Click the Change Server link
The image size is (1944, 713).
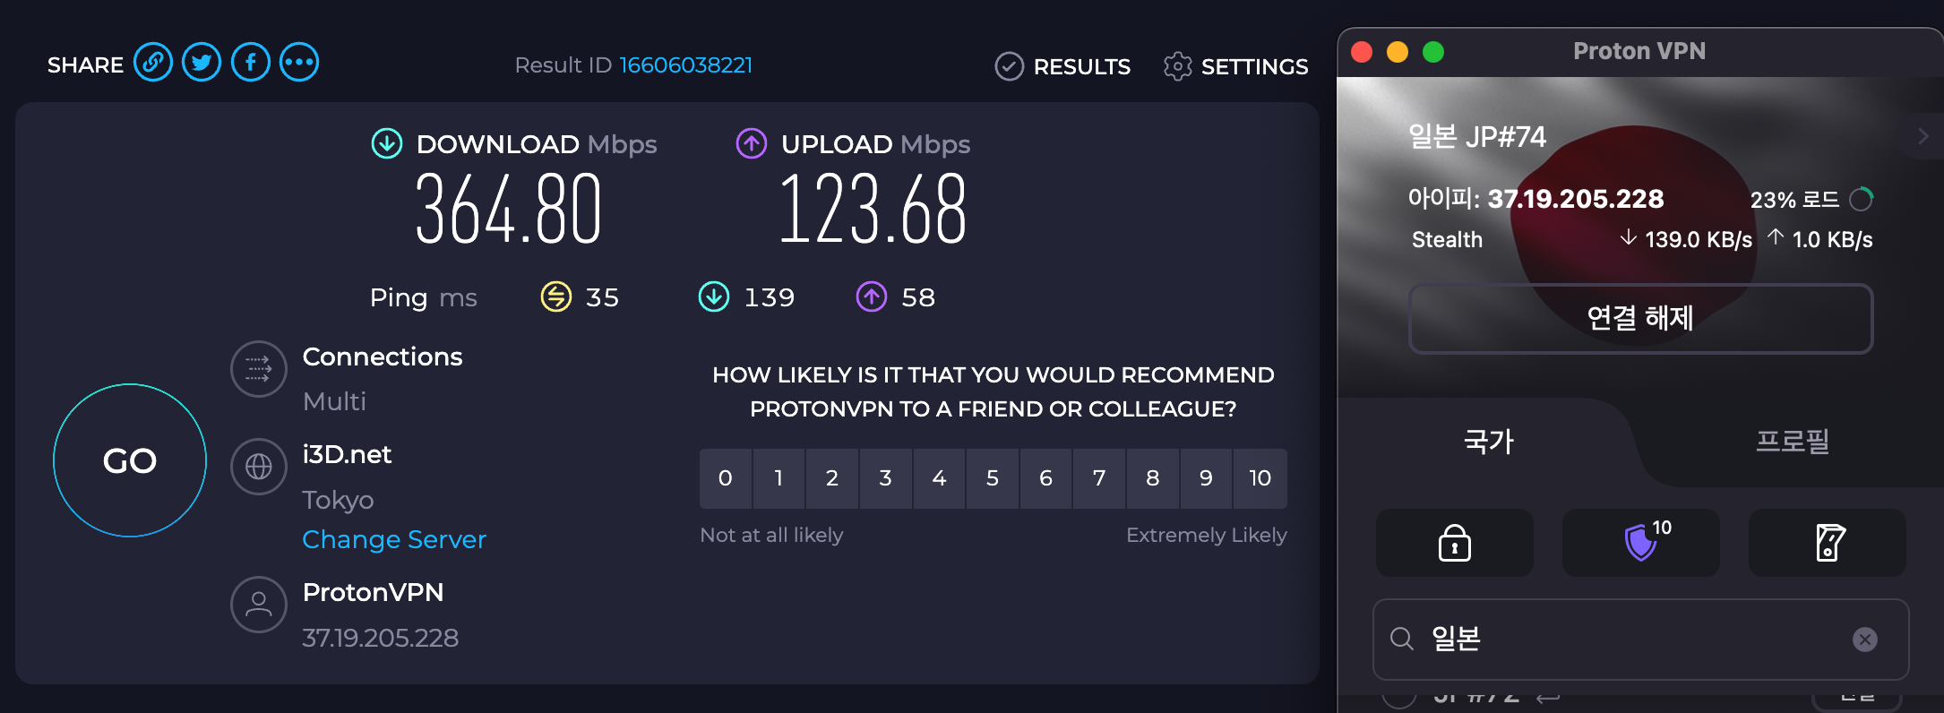pyautogui.click(x=394, y=539)
